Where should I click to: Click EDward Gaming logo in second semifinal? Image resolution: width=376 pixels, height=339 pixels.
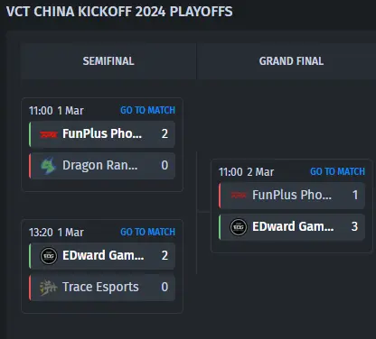49,256
